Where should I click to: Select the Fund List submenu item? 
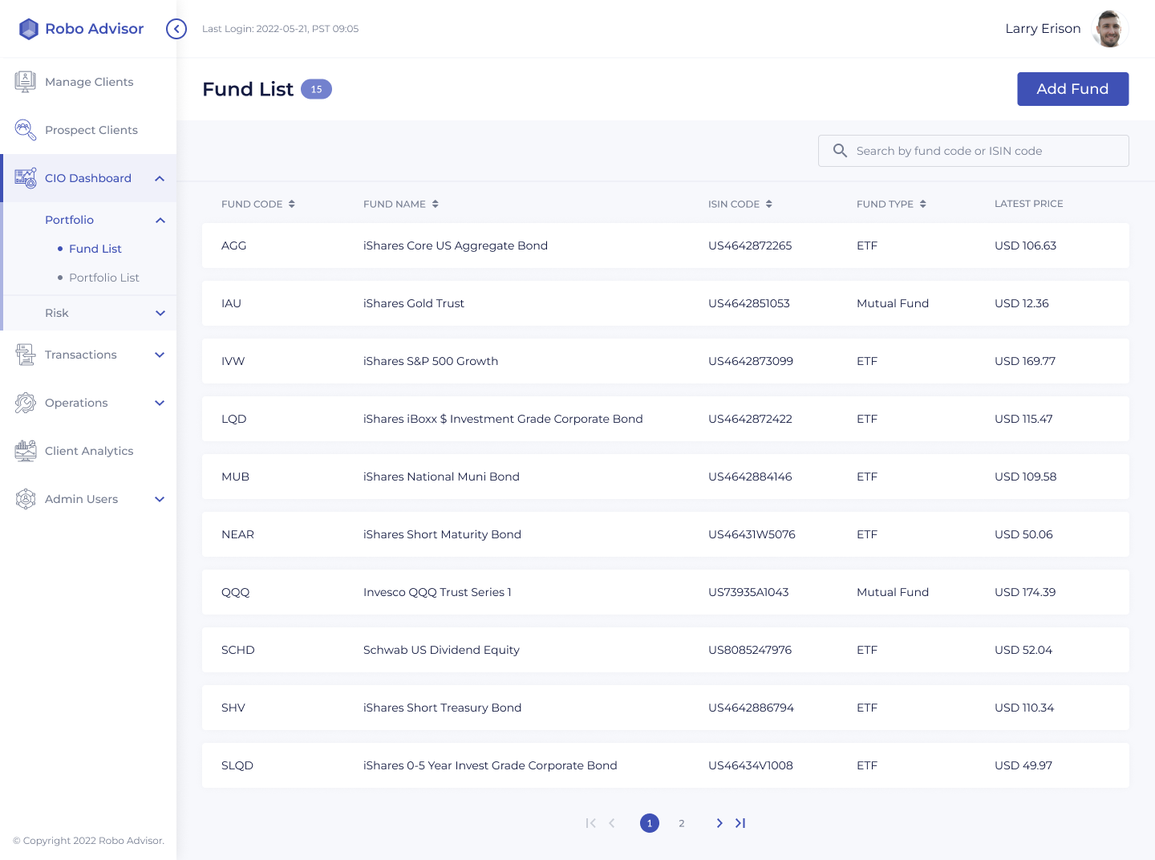(95, 249)
